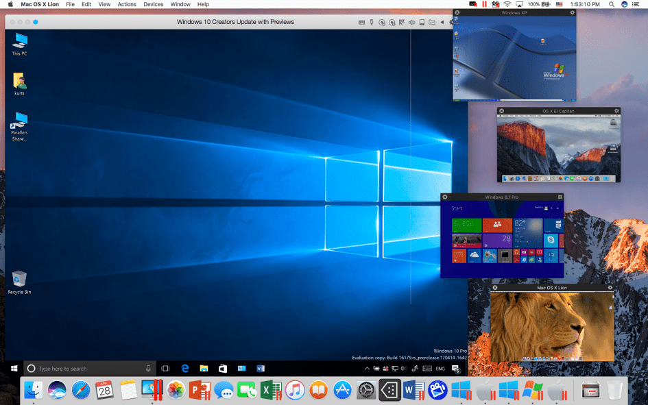Open the Recycle Bin on Windows desktop
This screenshot has height=405, width=648.
[x=19, y=282]
